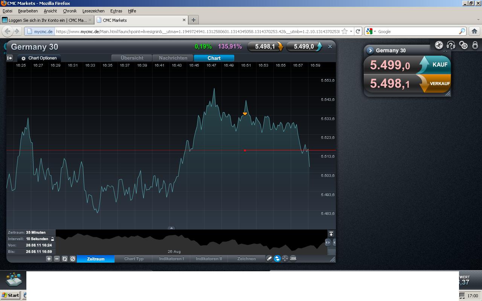
Task: Collapse the chart left panel arrow
Action: [10, 58]
